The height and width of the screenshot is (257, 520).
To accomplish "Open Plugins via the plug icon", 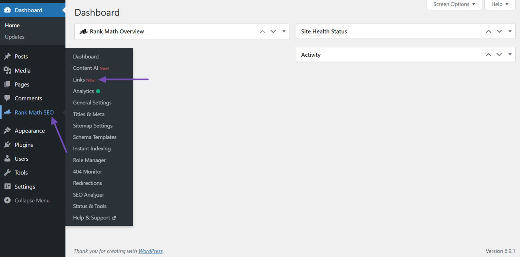I will (7, 144).
